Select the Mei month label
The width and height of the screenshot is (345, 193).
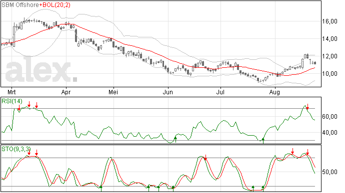click(113, 92)
